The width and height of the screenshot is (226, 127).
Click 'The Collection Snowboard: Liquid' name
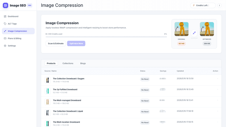(x=68, y=111)
